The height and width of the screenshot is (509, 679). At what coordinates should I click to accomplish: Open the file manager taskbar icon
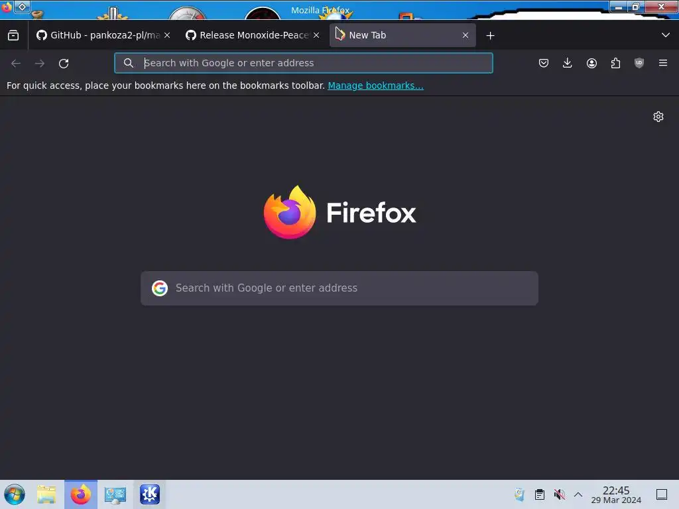(x=46, y=494)
